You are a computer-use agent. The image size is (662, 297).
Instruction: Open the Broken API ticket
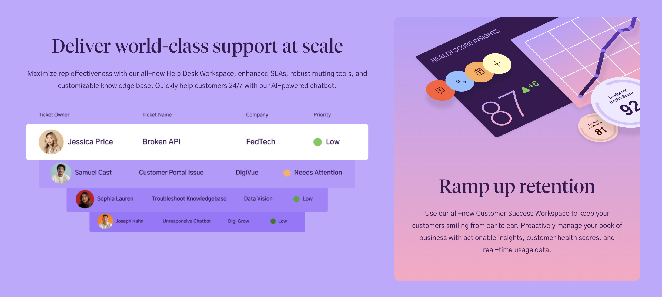(x=161, y=142)
